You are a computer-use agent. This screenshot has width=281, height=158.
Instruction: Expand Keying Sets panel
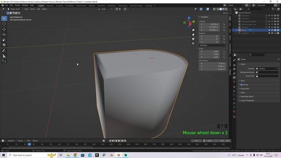pyautogui.click(x=245, y=89)
